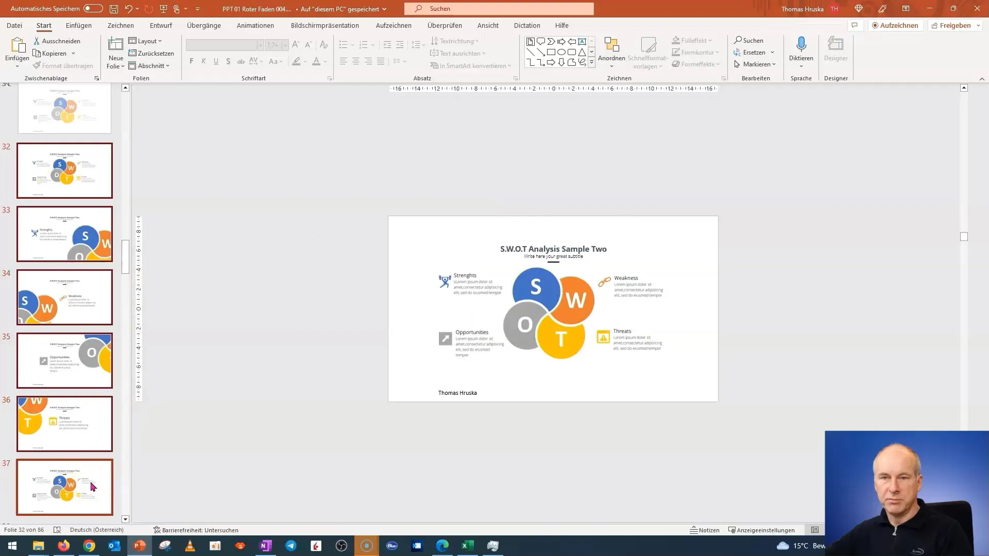Select the Italic formatting icon

pyautogui.click(x=204, y=62)
